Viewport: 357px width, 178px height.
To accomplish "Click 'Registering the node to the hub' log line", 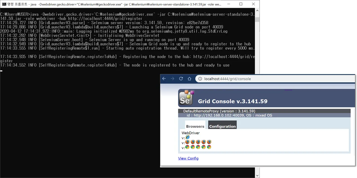I will tap(127, 59).
